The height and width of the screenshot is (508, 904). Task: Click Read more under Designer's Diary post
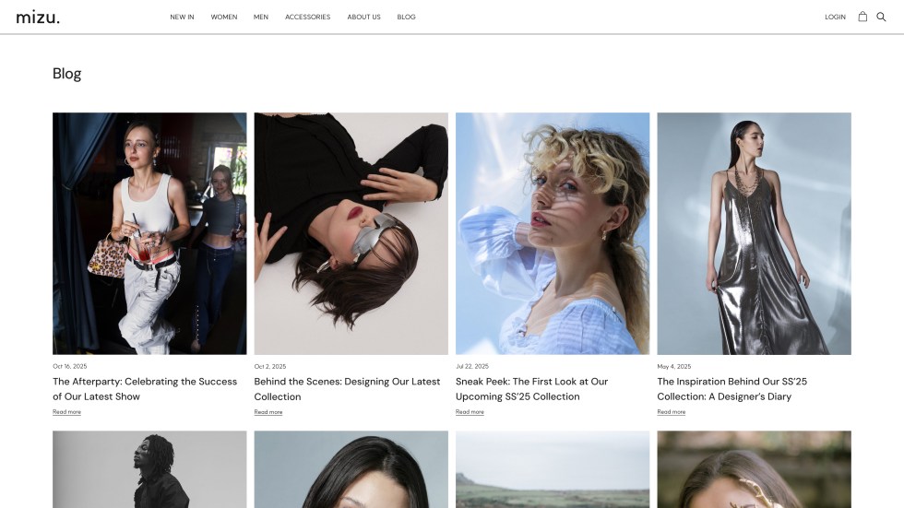(x=672, y=412)
